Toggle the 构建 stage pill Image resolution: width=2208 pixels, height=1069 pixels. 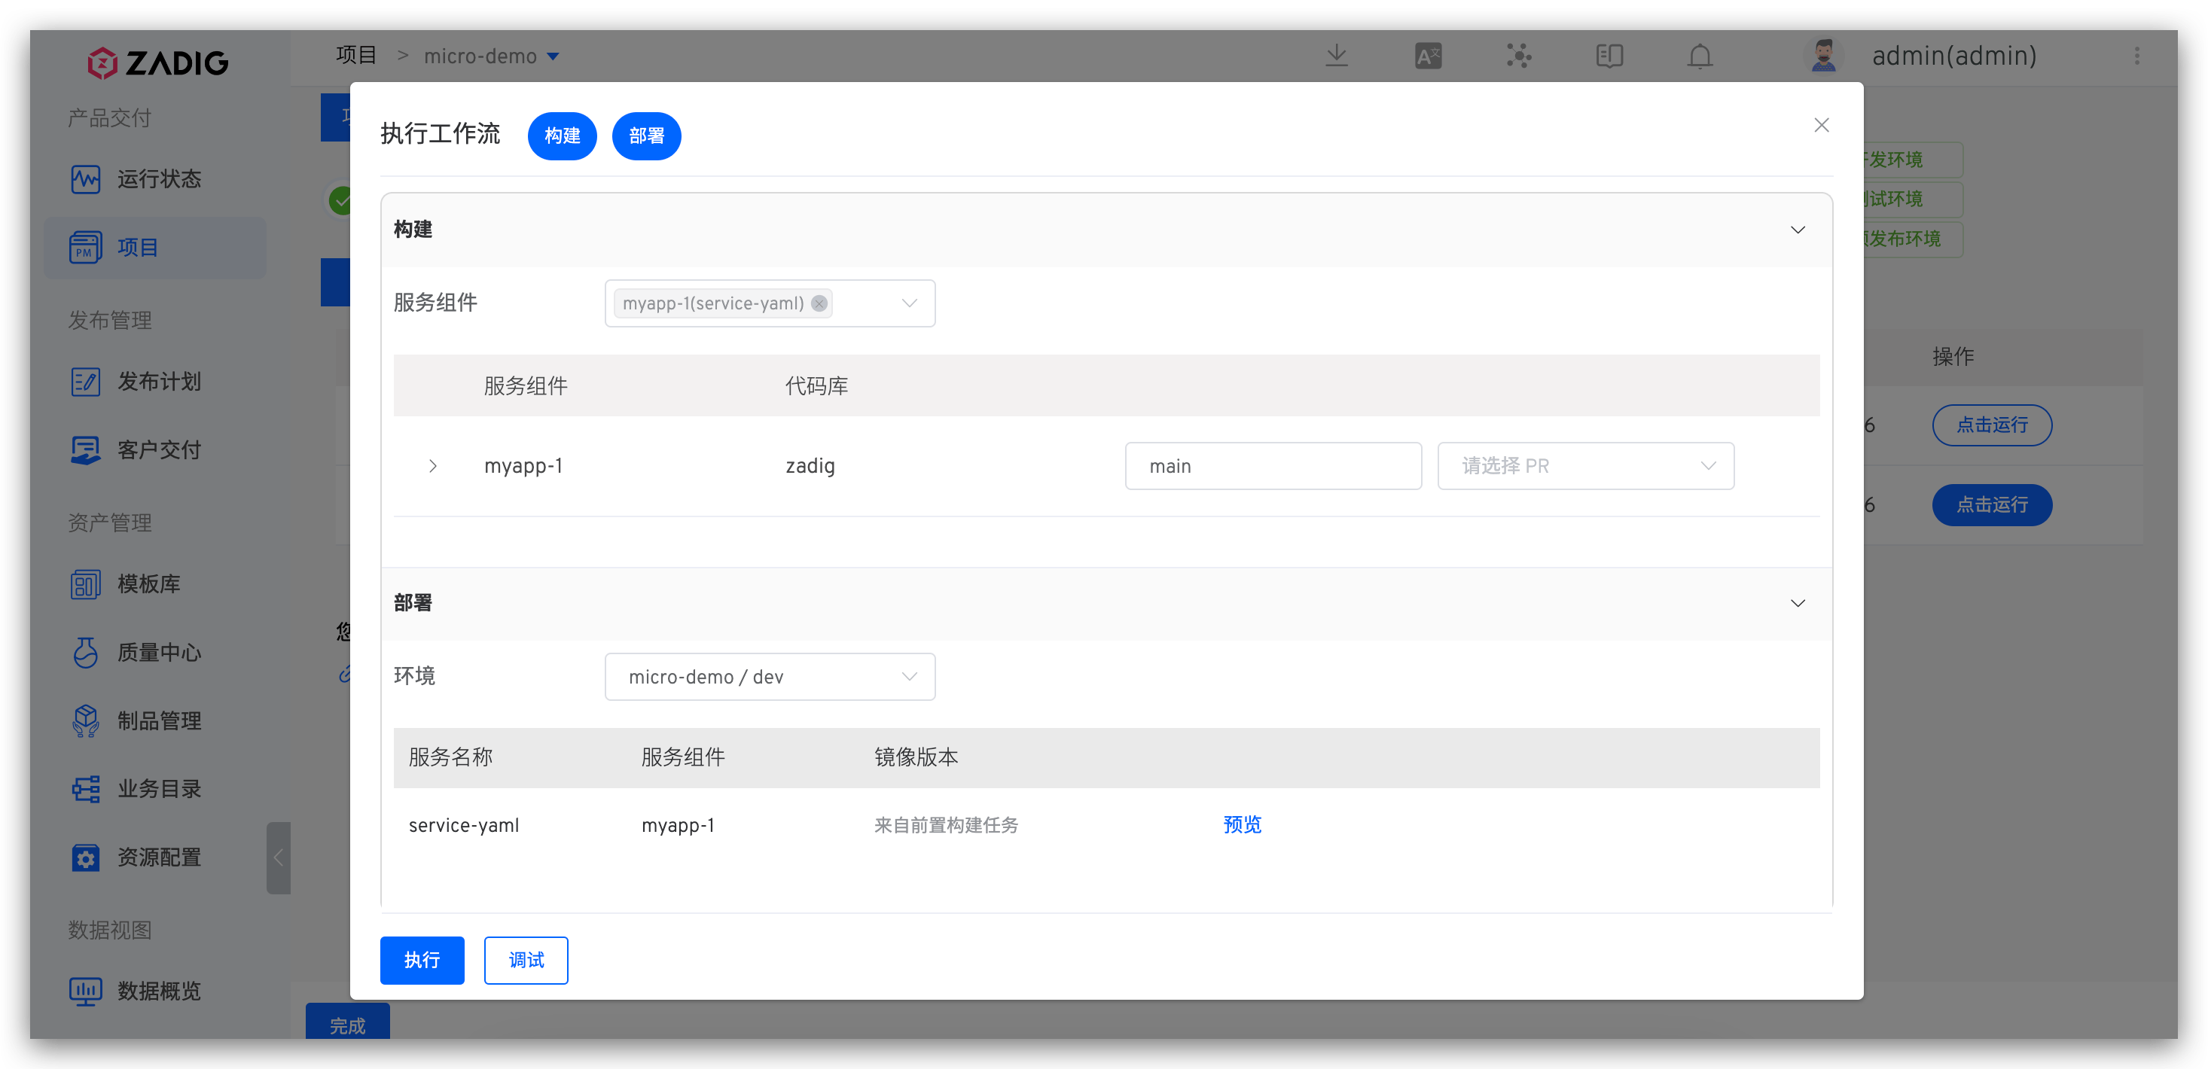coord(563,136)
